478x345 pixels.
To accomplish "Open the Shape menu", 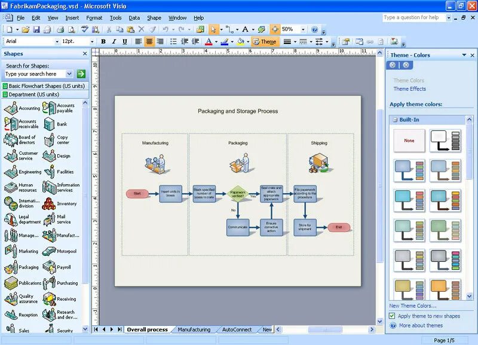I will pos(154,17).
